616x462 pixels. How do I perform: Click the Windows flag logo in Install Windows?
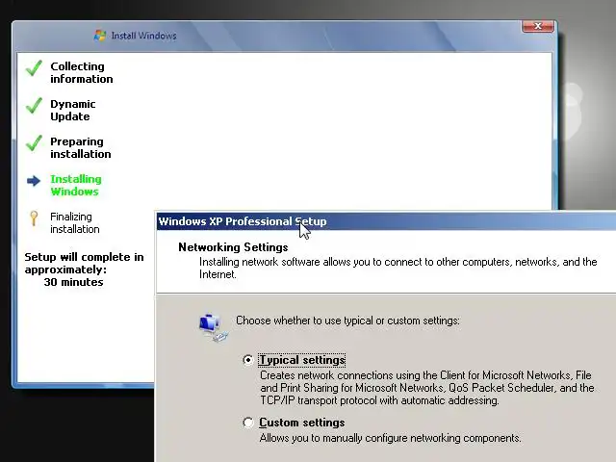(x=100, y=36)
